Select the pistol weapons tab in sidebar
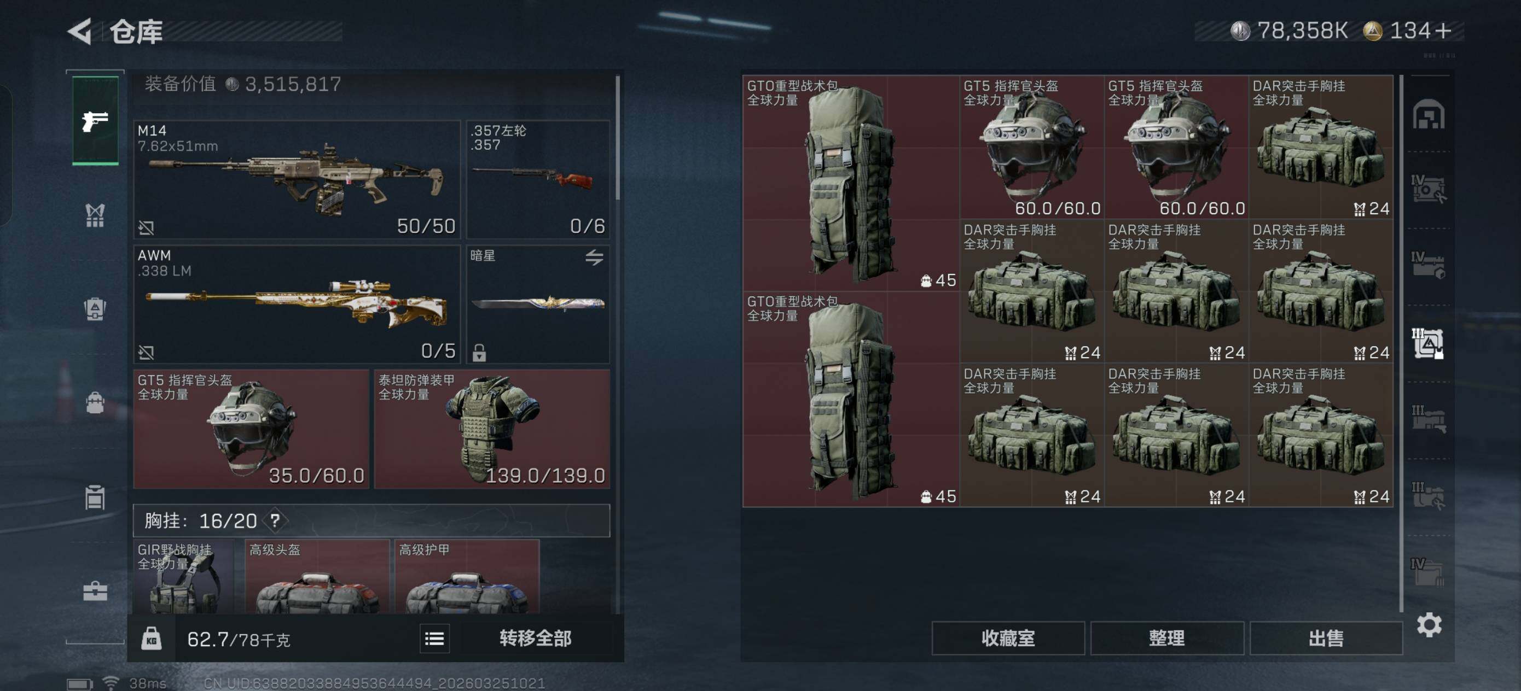 [x=95, y=120]
